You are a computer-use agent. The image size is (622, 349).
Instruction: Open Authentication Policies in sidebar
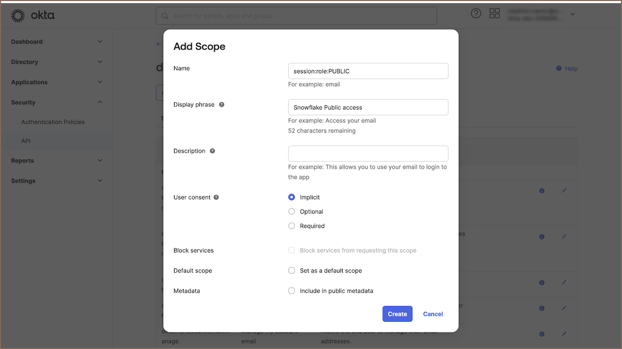tap(53, 122)
